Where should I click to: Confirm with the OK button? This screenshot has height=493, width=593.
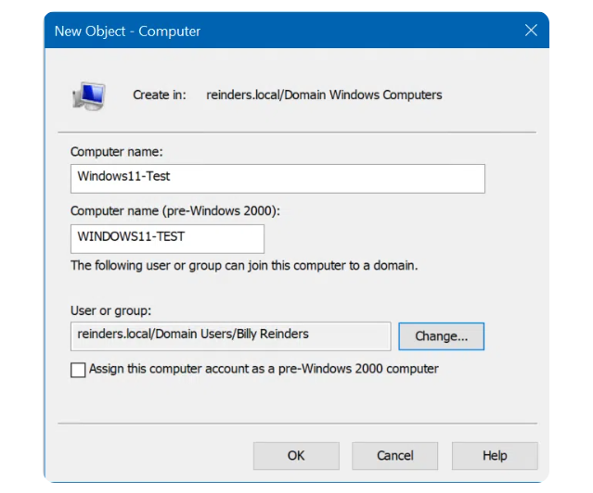295,455
